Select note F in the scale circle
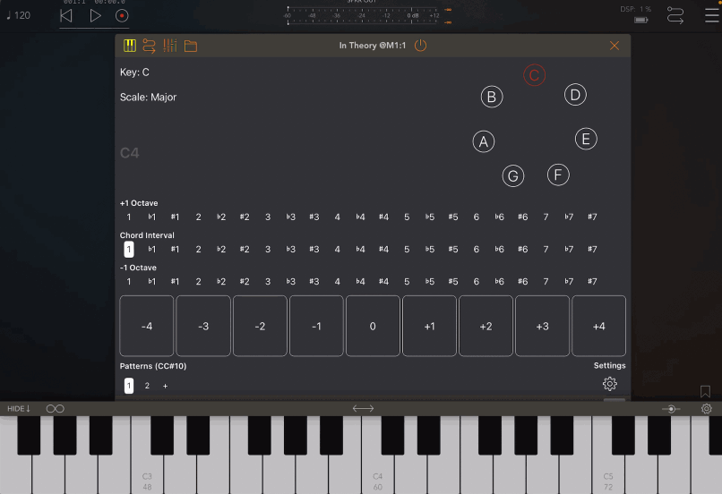 point(558,175)
